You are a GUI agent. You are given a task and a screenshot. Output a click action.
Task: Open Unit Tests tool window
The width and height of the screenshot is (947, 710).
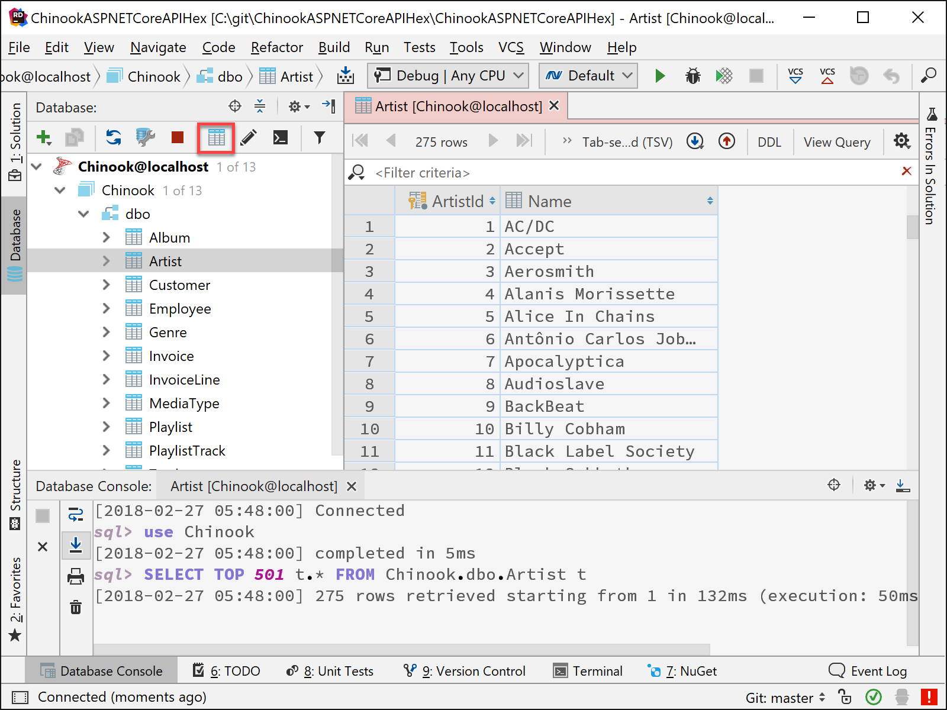[330, 671]
